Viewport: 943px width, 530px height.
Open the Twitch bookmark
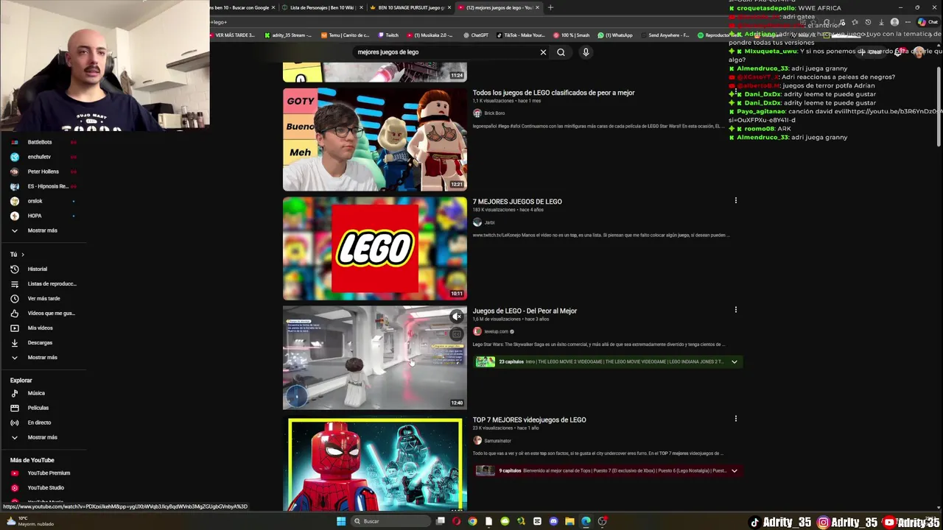tap(388, 35)
